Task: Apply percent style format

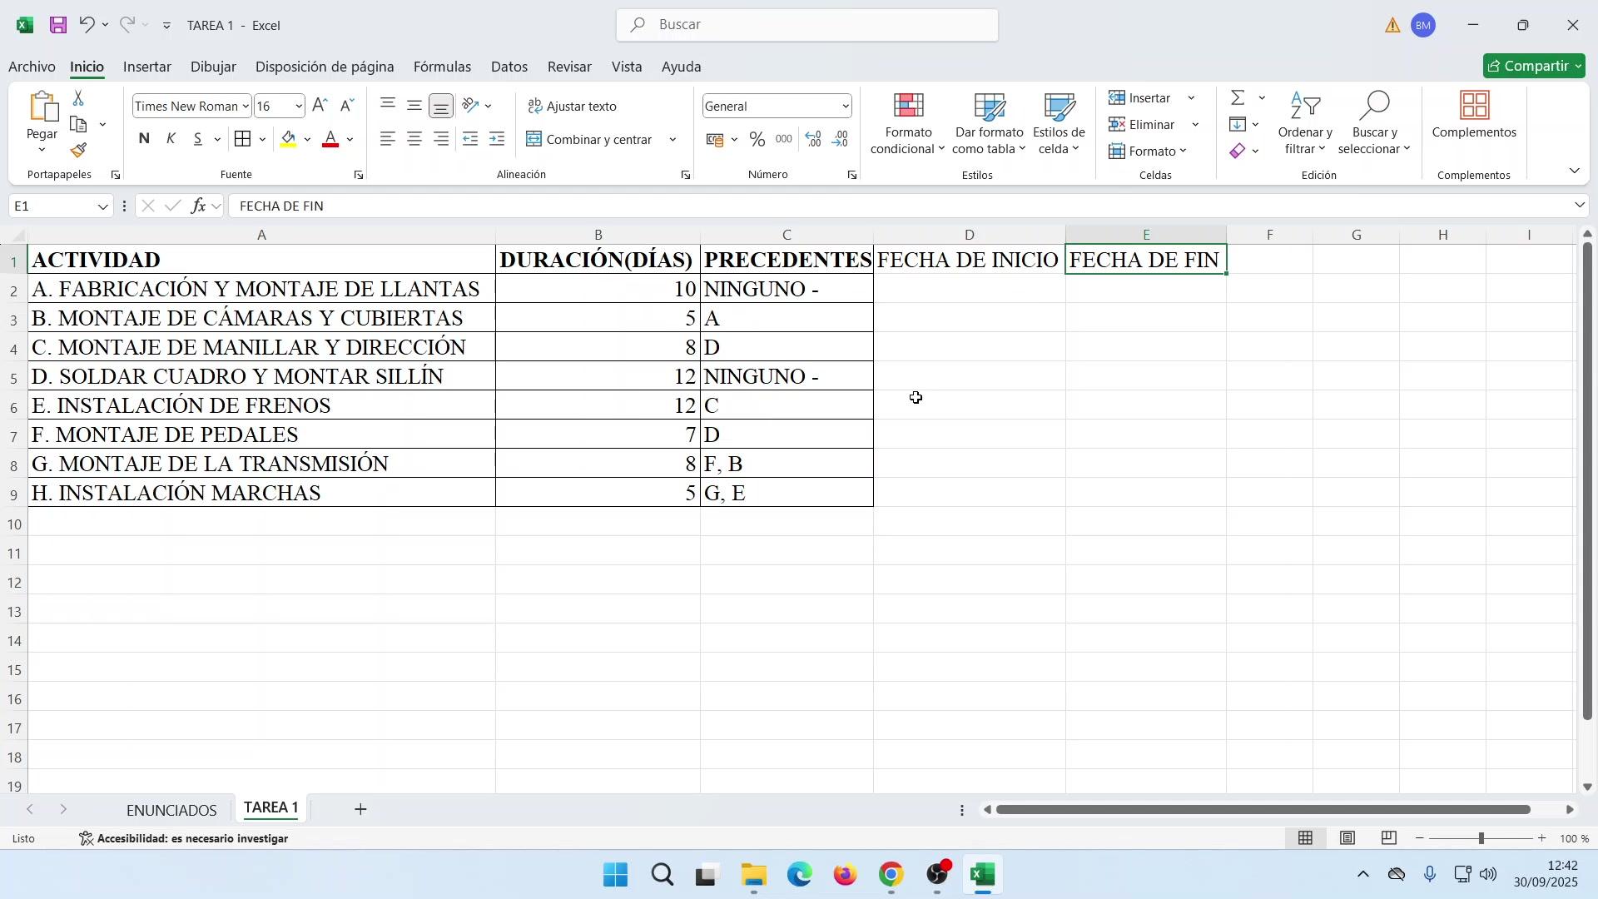Action: click(757, 140)
